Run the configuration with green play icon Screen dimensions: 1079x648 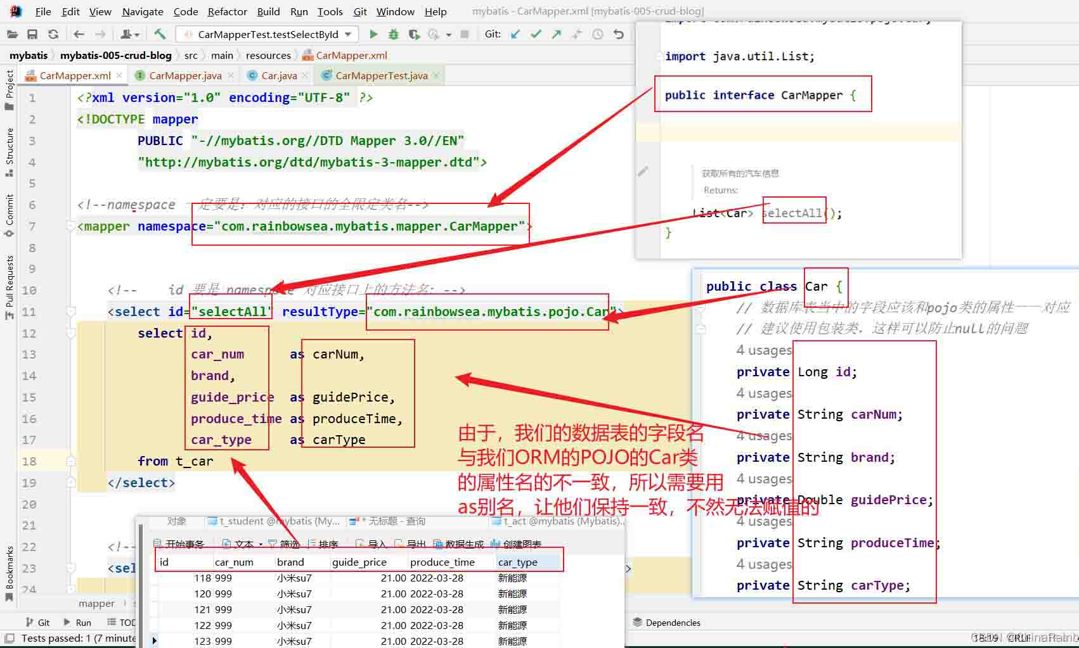coord(373,34)
